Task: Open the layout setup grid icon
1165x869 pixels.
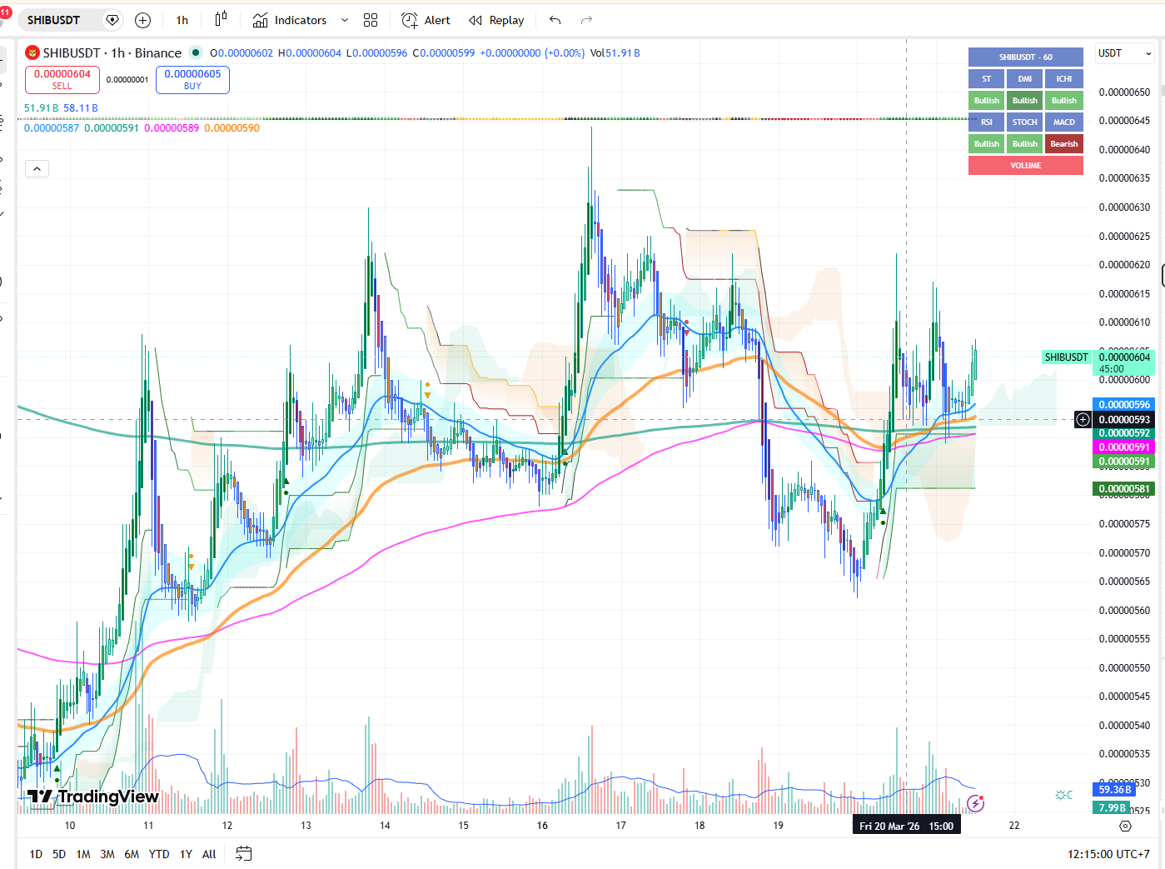Action: click(x=371, y=20)
